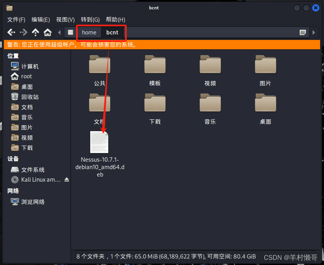Click the orange superuser warning bar
Image resolution: width=324 pixels, height=265 pixels.
tap(162, 45)
